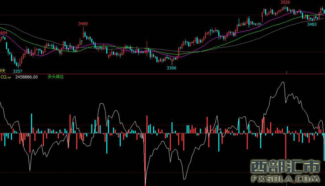
Task: Select the 3366 low price marker
Action: coord(171,68)
